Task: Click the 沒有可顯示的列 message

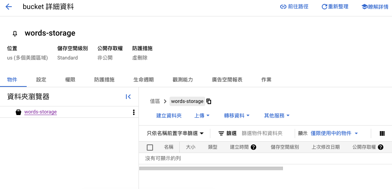Action: (x=163, y=158)
